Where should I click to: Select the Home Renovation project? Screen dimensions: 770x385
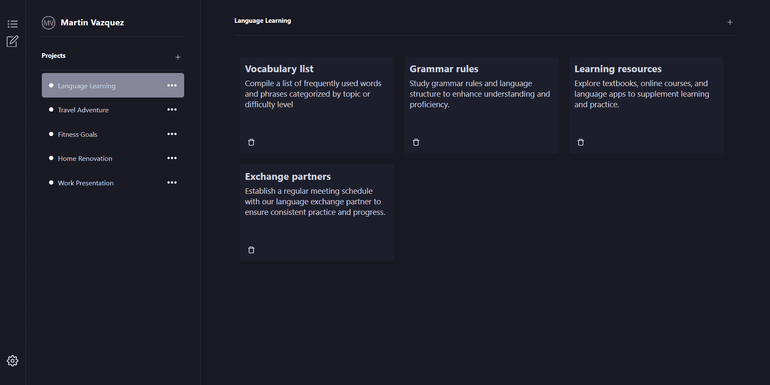click(x=85, y=158)
